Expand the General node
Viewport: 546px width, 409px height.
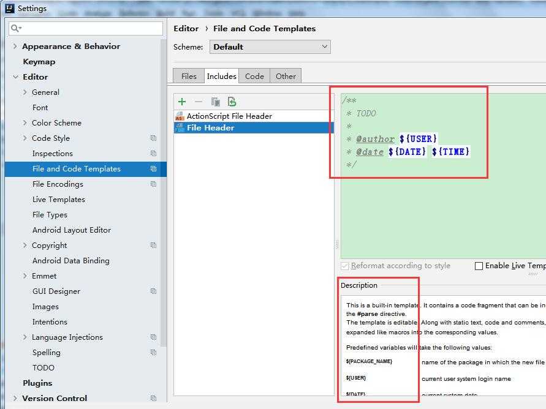(x=25, y=92)
